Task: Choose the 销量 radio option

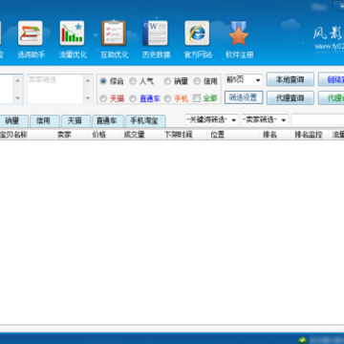Action: 167,81
